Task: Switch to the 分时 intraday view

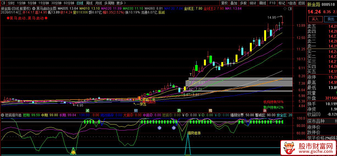Action: 11,3
